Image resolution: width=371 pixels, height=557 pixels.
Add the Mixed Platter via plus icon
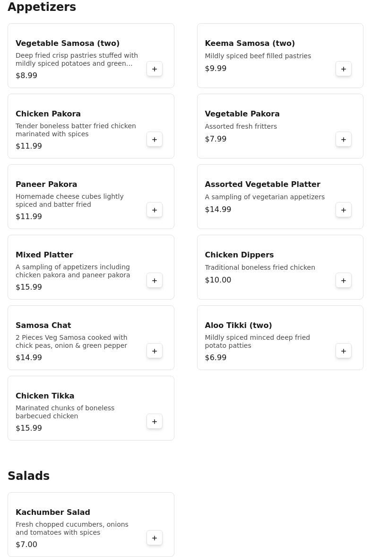[155, 281]
